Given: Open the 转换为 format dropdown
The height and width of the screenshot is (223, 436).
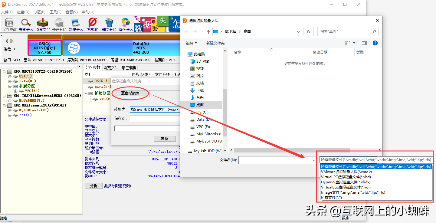Looking at the screenshot, I should pyautogui.click(x=155, y=110).
